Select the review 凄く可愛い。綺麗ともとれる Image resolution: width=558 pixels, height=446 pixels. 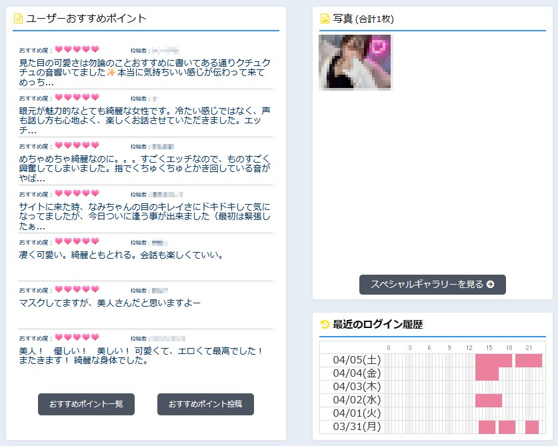(121, 255)
